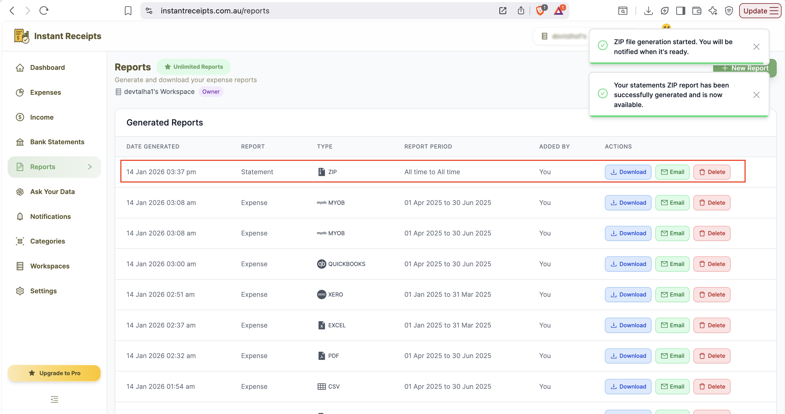Image resolution: width=785 pixels, height=414 pixels.
Task: Open the share icon in address bar
Action: (x=521, y=11)
